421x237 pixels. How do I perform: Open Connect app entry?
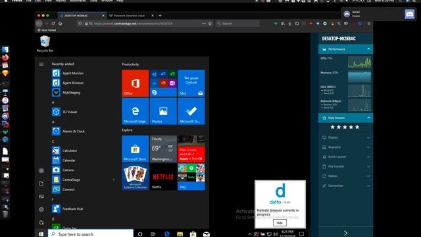63,189
